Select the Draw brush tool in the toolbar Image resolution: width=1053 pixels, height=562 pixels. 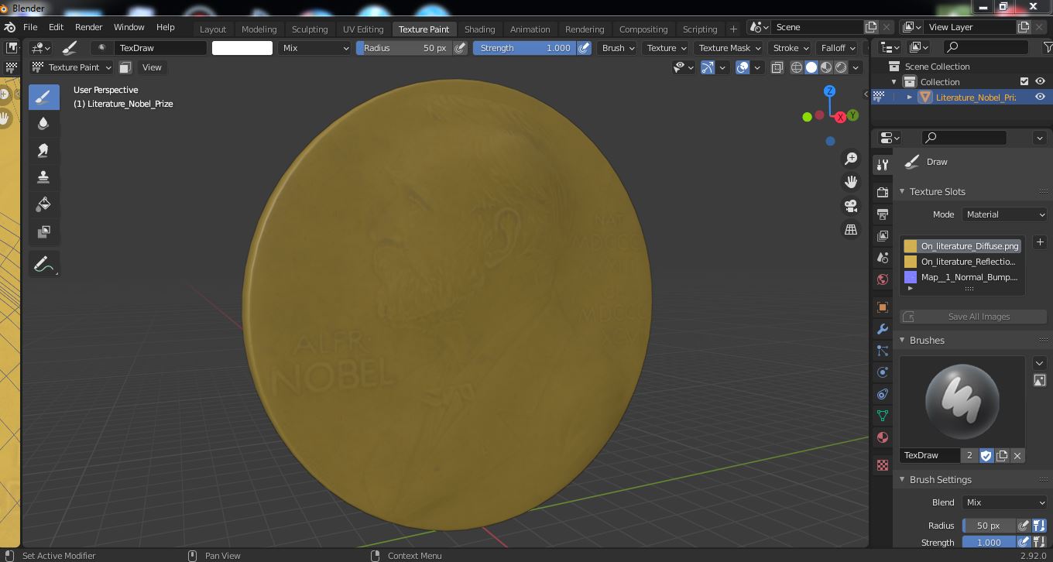43,97
